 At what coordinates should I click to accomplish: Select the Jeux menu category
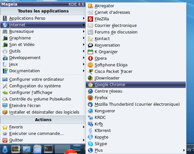tap(43, 64)
